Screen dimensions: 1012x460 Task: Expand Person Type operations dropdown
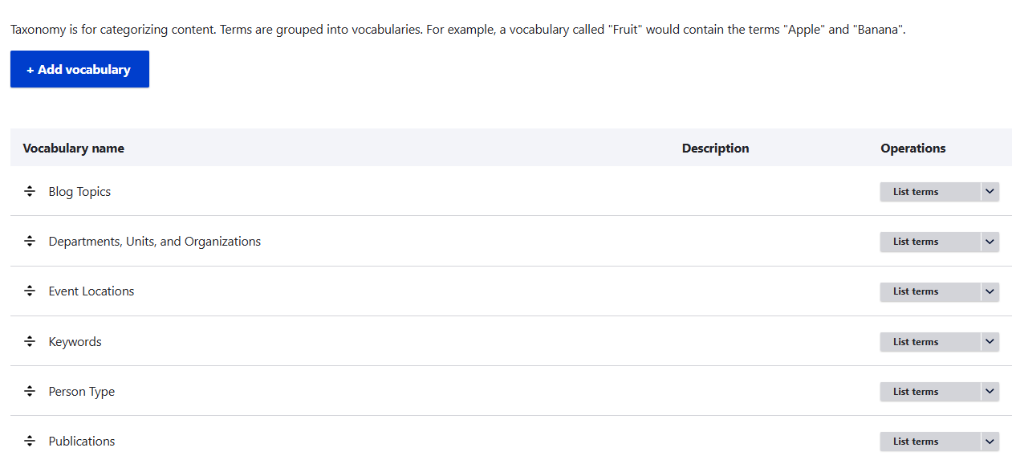(990, 392)
